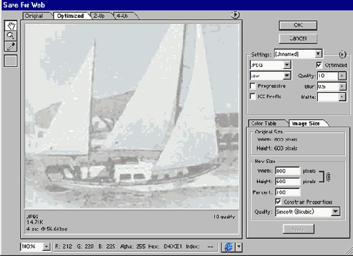Click the eyedropper color swatch box
353x256 pixels.
tap(11, 61)
